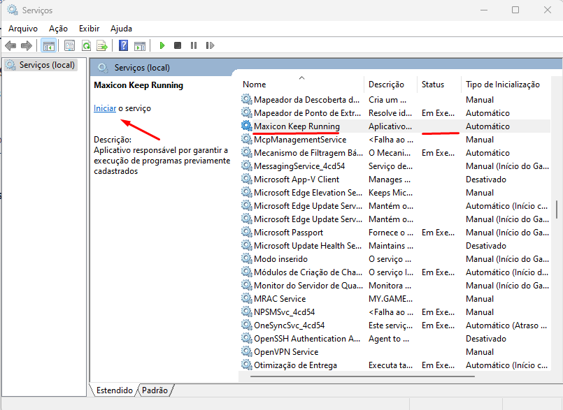
Task: Open the Ação menu
Action: (58, 29)
